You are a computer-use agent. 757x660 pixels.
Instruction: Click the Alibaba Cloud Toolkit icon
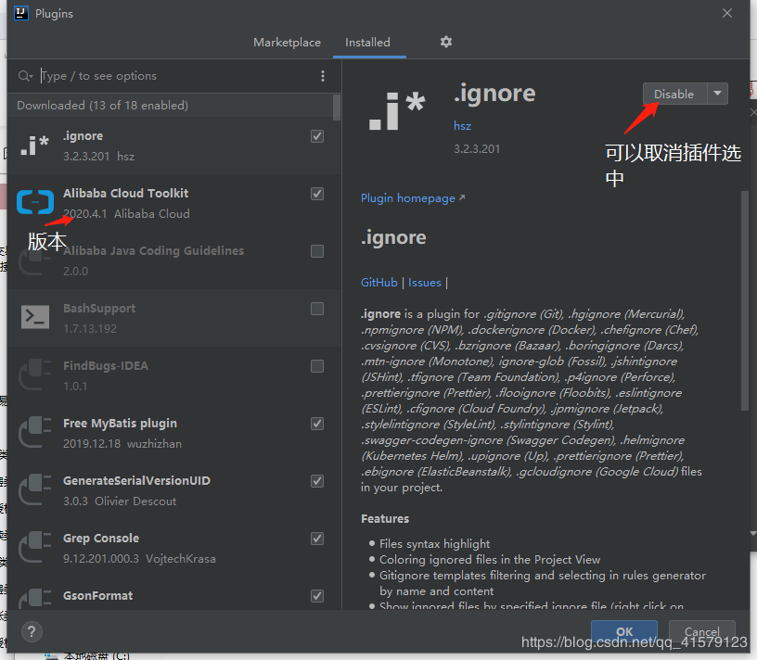(x=34, y=202)
